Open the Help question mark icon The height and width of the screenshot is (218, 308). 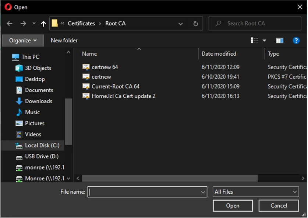click(296, 41)
